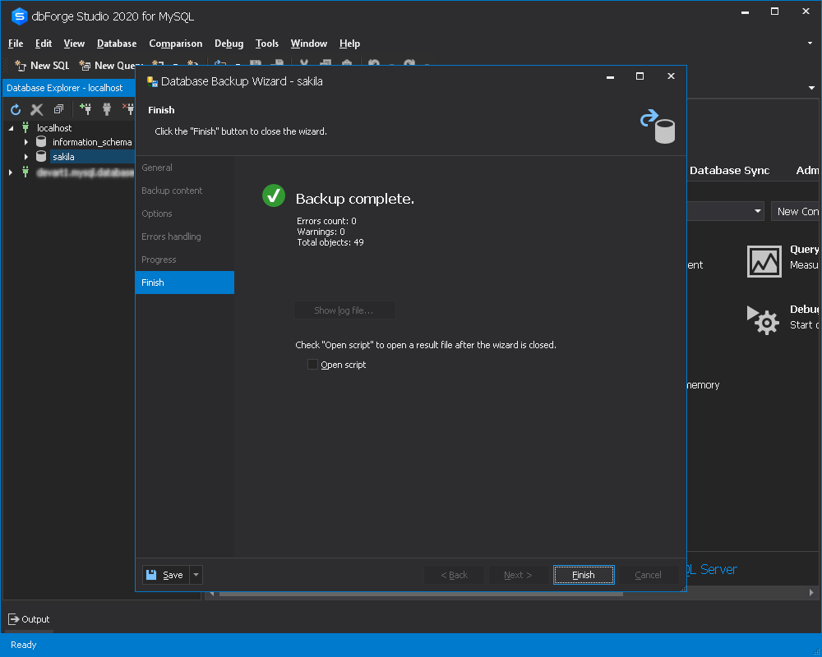
Task: Click the green backup complete checkmark
Action: 274,196
